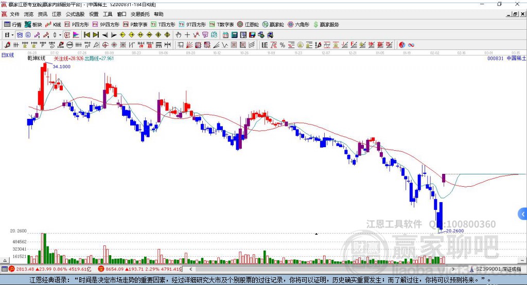The width and height of the screenshot is (527, 285).
Task: Open the P四方形 tool
Action: click(77, 25)
